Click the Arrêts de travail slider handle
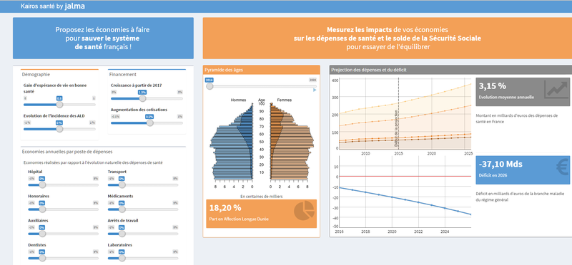Screen dimensions: 572x265 tap(122, 234)
